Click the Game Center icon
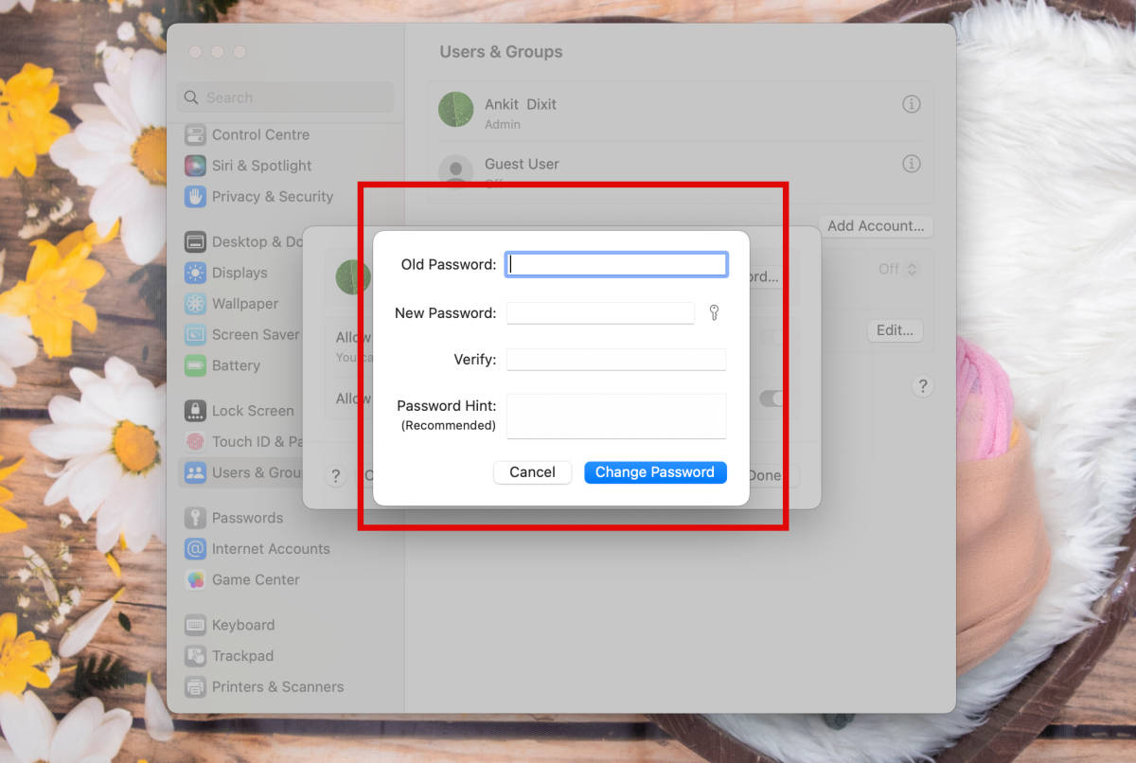The image size is (1136, 763). coord(195,579)
